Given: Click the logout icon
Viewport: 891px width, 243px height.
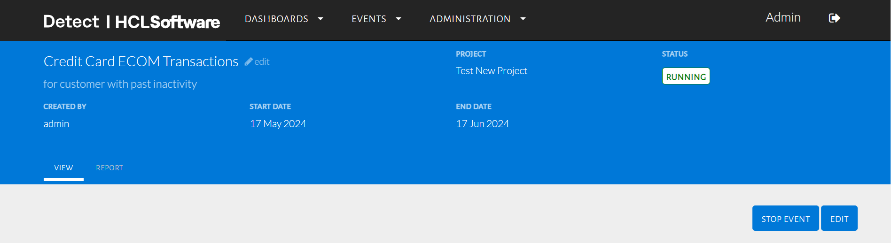Looking at the screenshot, I should pyautogui.click(x=834, y=18).
